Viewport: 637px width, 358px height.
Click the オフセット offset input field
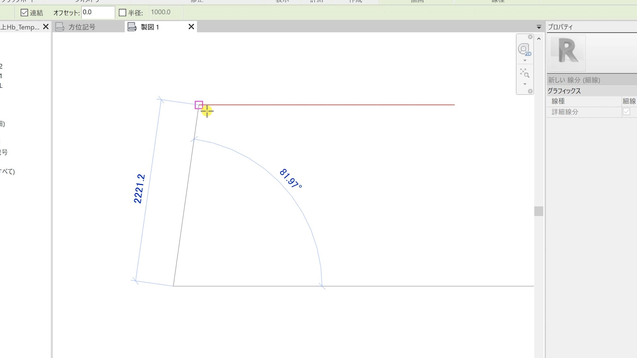98,13
